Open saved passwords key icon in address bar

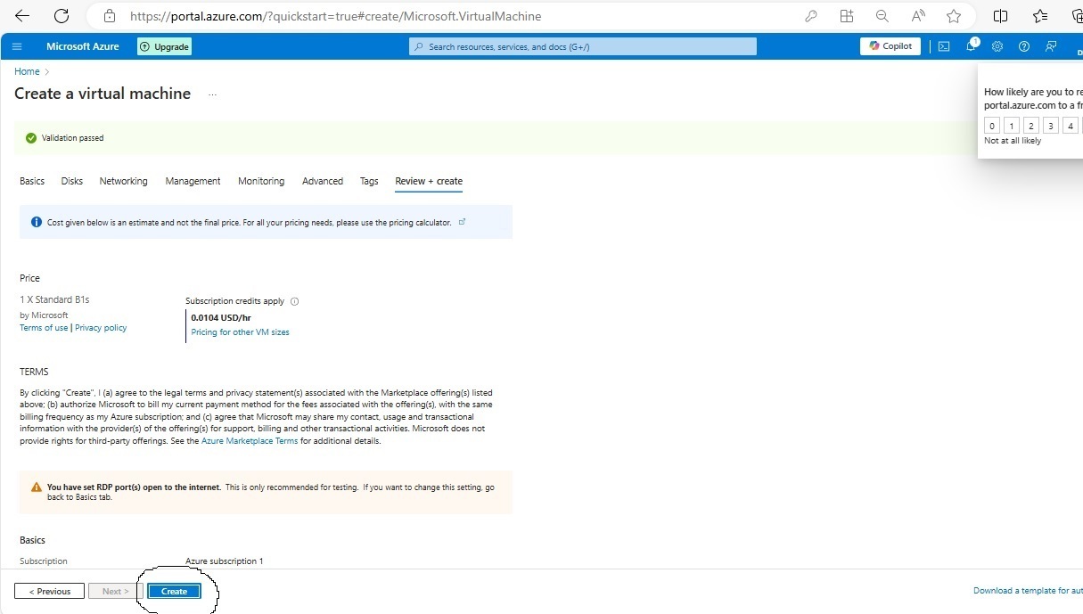(x=811, y=16)
